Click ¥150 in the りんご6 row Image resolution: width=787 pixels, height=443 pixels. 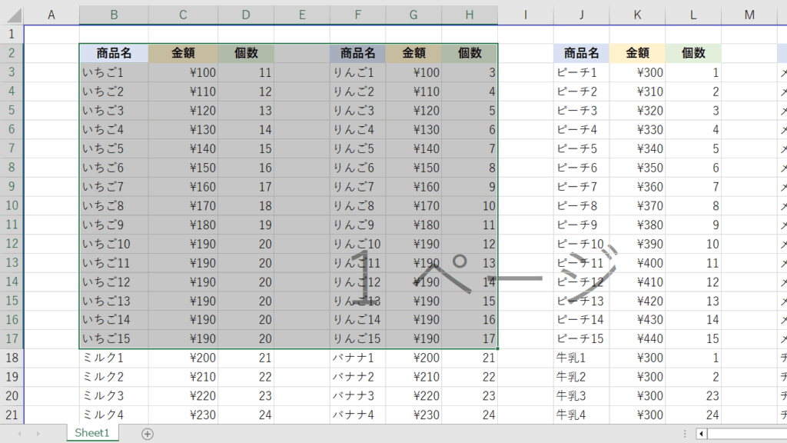413,167
